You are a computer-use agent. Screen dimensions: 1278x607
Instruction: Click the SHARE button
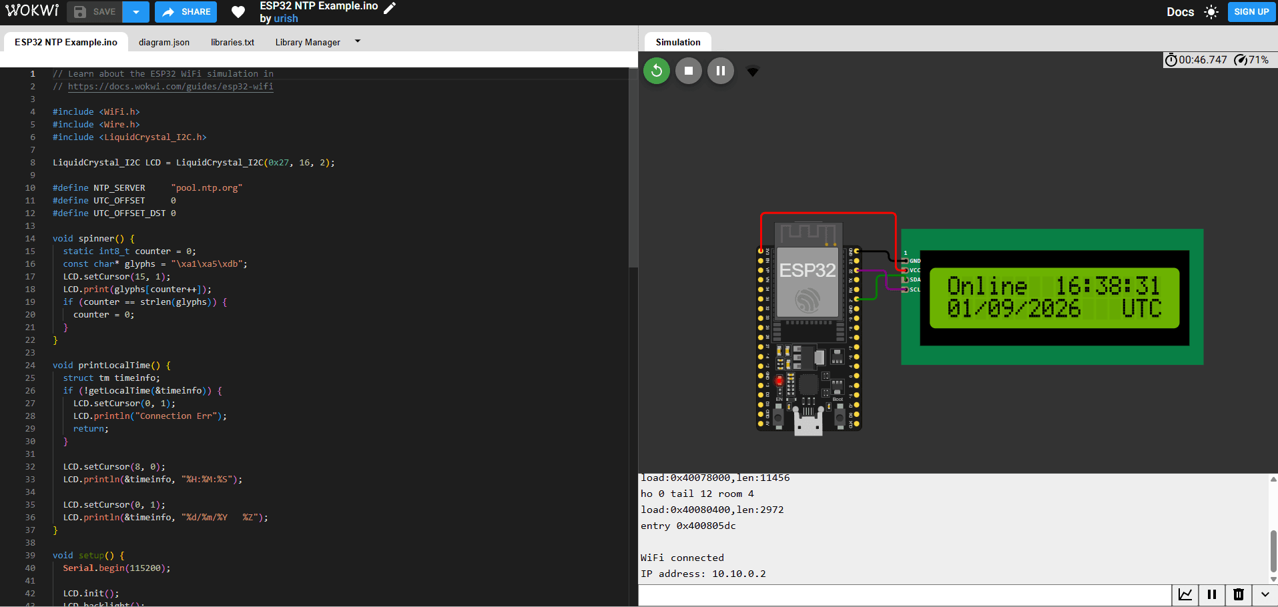(186, 12)
